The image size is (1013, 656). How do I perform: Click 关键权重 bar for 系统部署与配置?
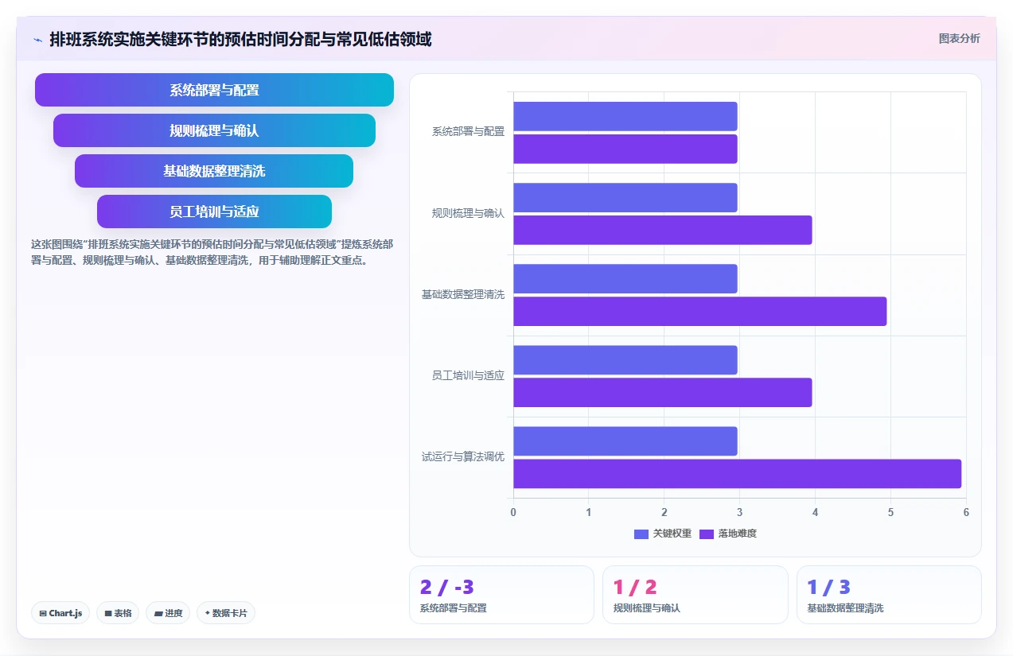click(x=625, y=116)
